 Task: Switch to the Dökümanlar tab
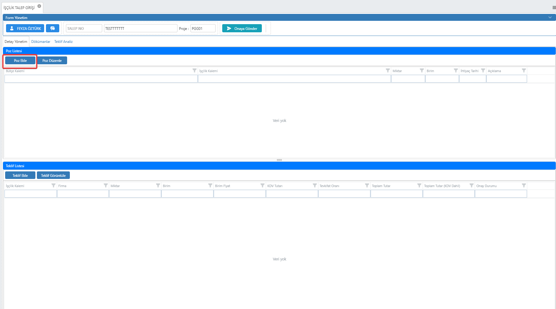pos(41,42)
